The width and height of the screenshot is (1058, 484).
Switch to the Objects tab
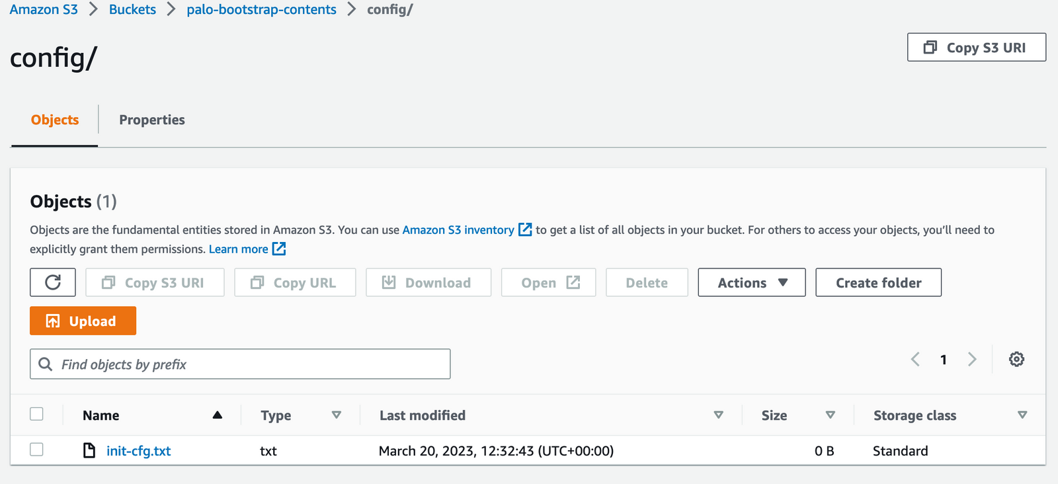[x=55, y=120]
